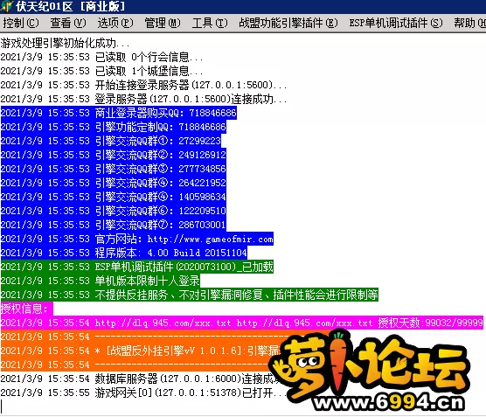The height and width of the screenshot is (417, 486).
Task: Select the 数据库服务器 127.0.0.1:6000 line
Action: point(141,379)
